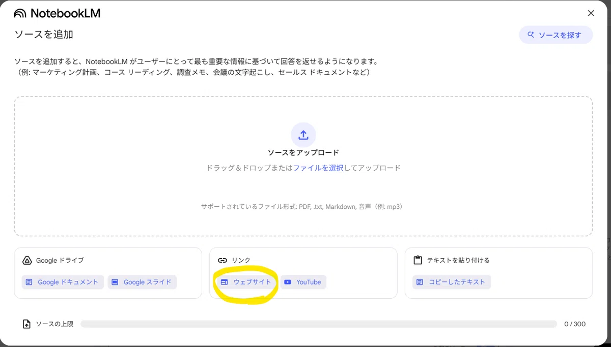Click the ソースをアップロード heading
Image resolution: width=611 pixels, height=347 pixels.
pos(303,152)
